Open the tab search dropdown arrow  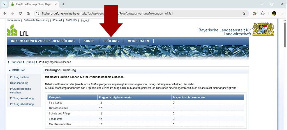[4, 4]
